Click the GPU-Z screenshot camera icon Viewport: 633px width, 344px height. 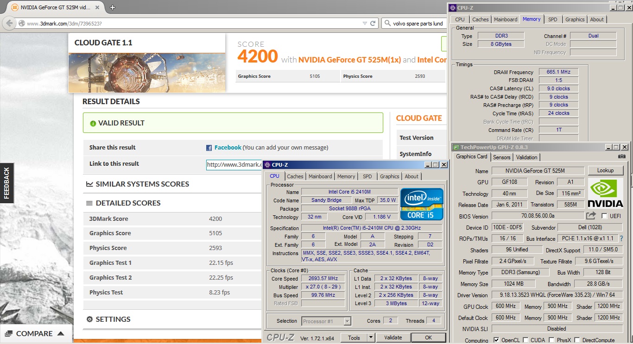[x=622, y=156]
